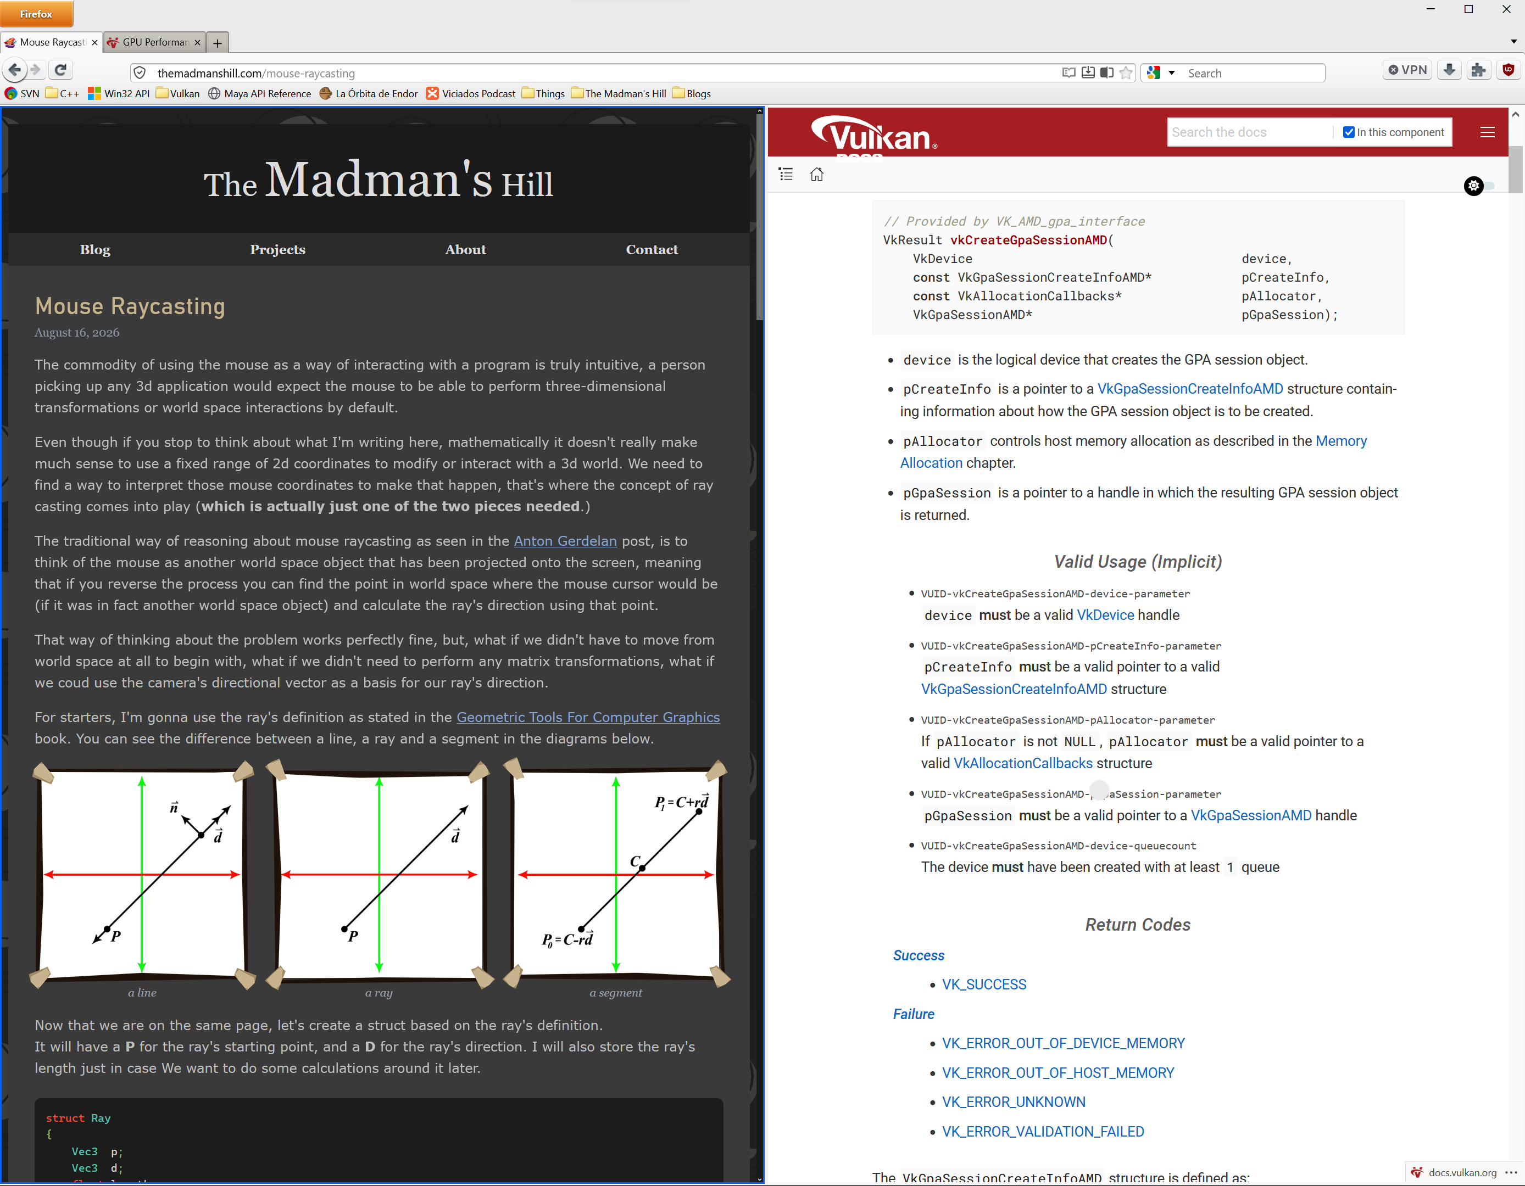This screenshot has width=1525, height=1186.
Task: Open search engine dropdown arrow
Action: pyautogui.click(x=1172, y=72)
